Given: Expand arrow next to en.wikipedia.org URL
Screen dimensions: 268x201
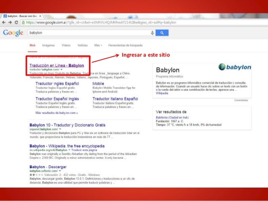Looking at the screenshot, I should point(69,150).
